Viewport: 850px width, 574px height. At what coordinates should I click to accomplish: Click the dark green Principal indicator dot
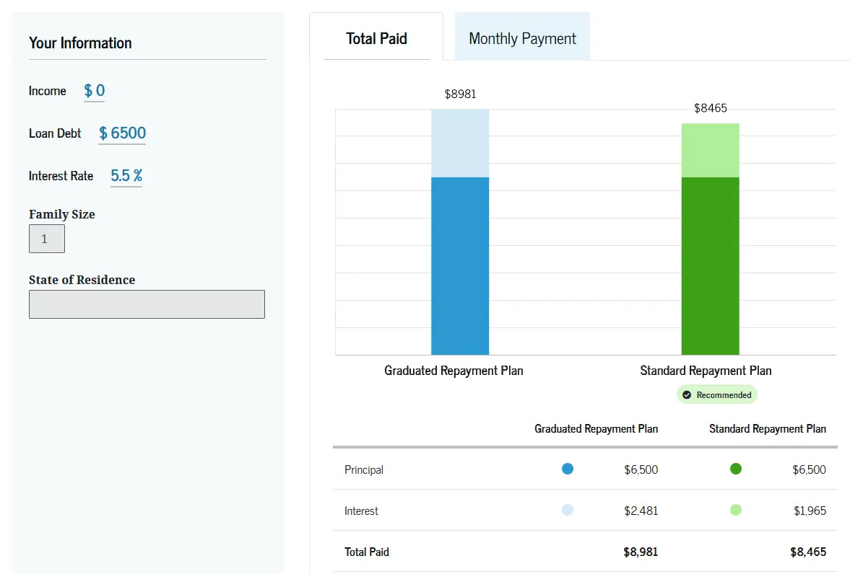pyautogui.click(x=736, y=469)
